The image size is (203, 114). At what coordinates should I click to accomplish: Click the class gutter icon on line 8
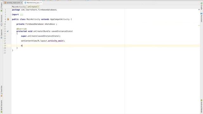tap(8, 19)
